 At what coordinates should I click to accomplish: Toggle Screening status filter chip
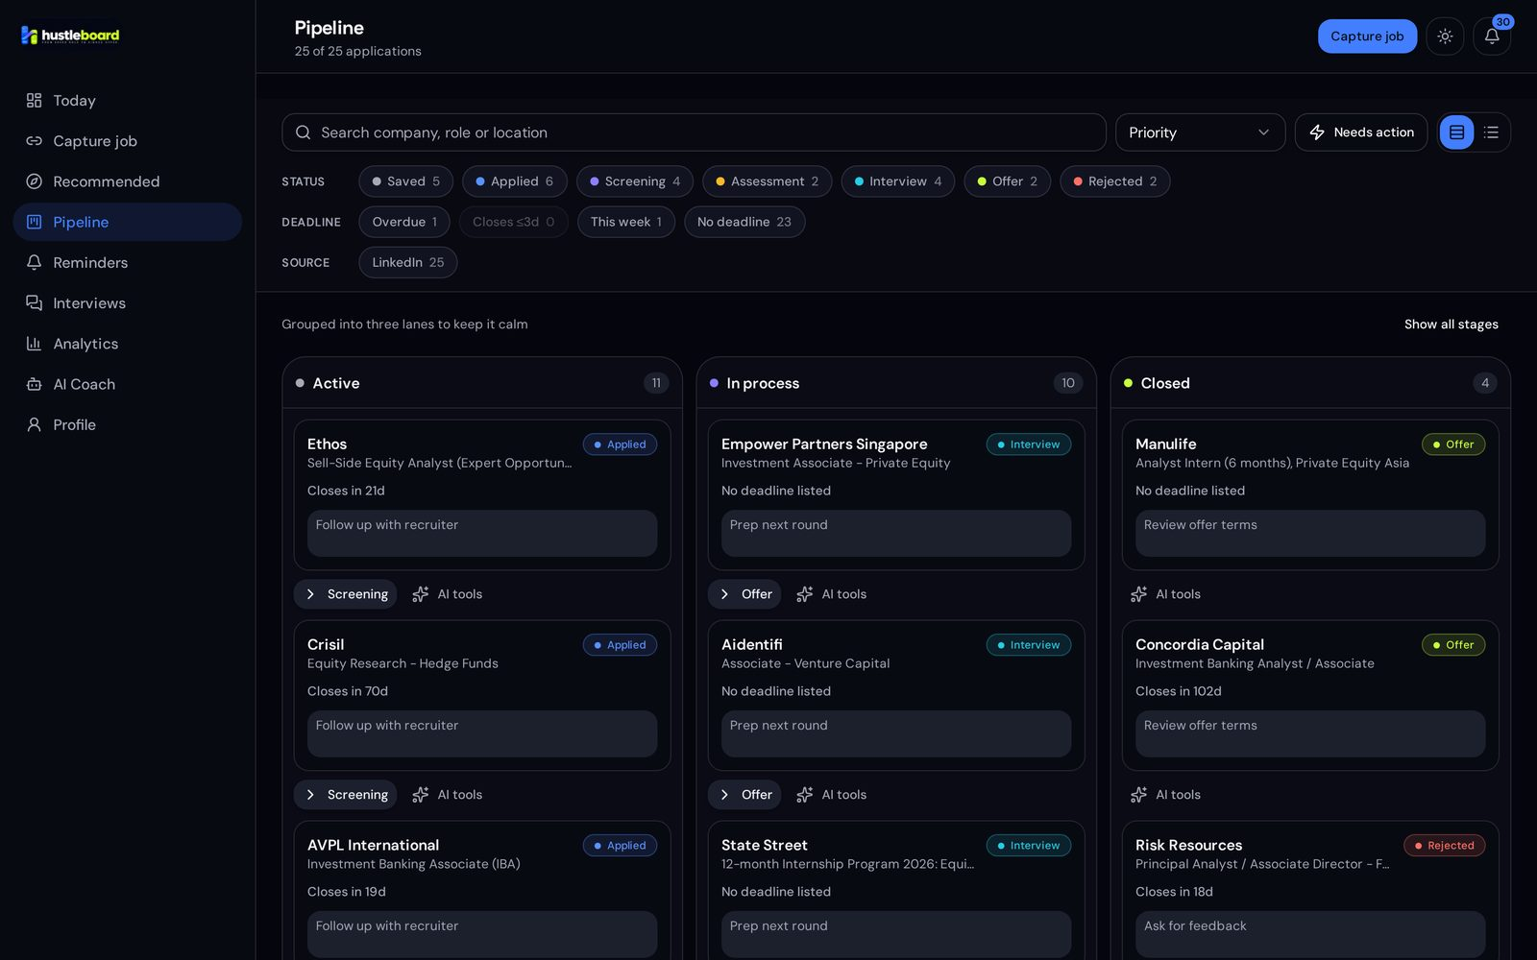coord(635,181)
